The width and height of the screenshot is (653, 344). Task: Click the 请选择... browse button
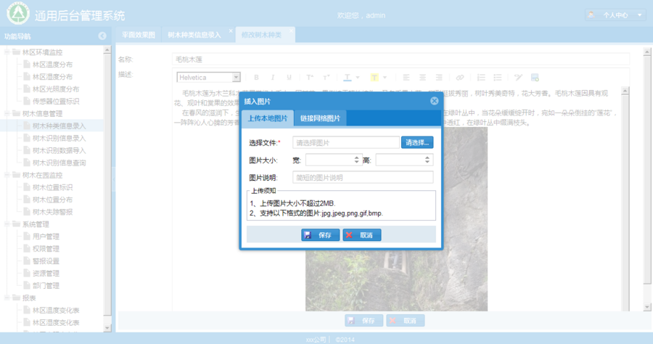[417, 142]
